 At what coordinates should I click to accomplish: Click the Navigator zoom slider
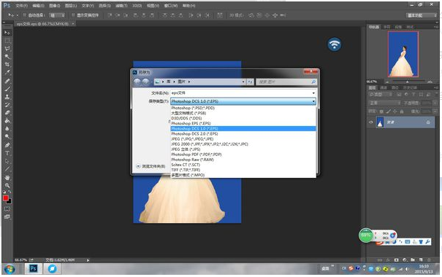pyautogui.click(x=408, y=82)
